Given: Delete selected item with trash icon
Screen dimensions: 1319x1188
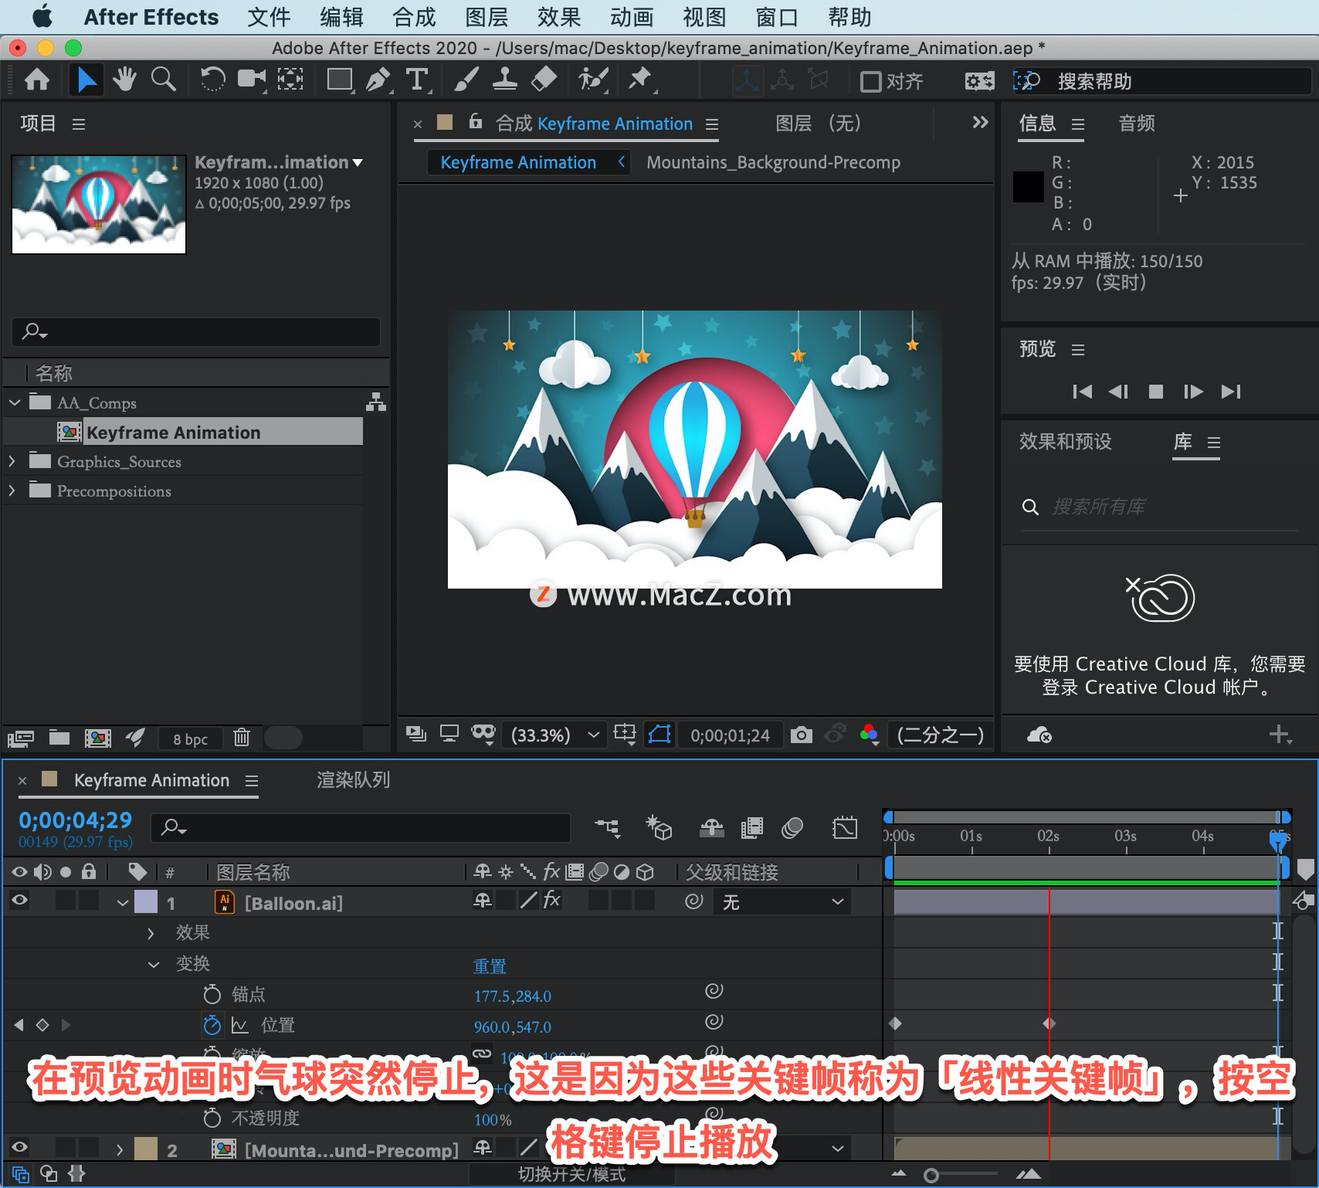Looking at the screenshot, I should click(242, 738).
